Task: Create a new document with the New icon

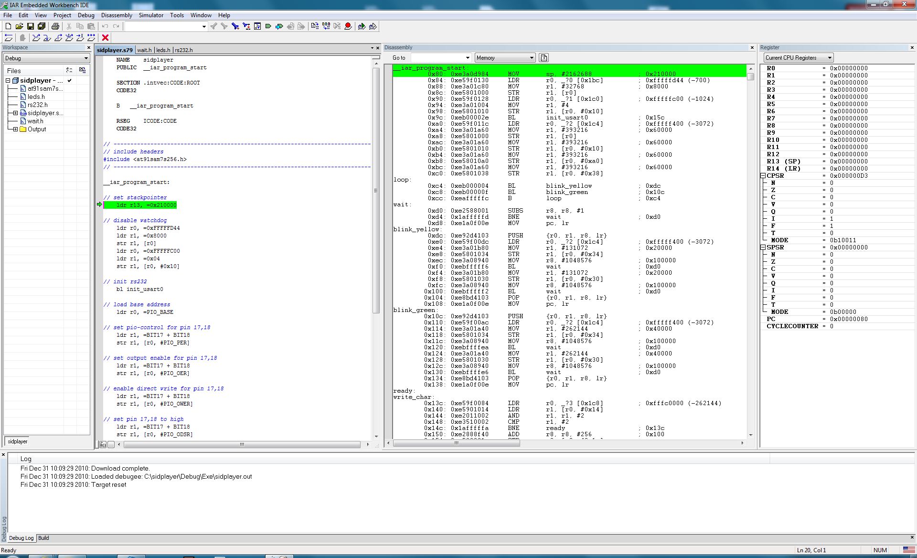Action: (x=8, y=26)
